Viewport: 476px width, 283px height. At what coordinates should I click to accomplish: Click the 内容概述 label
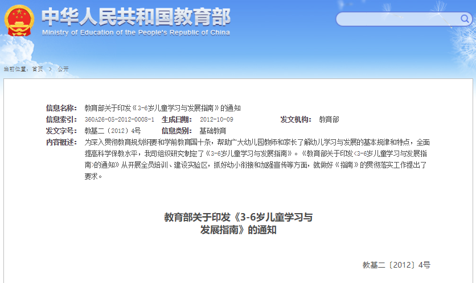(61, 142)
